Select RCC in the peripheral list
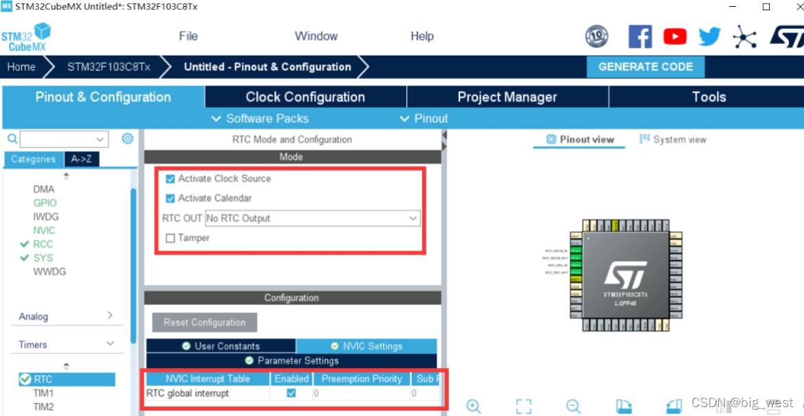This screenshot has width=804, height=416. (x=43, y=245)
